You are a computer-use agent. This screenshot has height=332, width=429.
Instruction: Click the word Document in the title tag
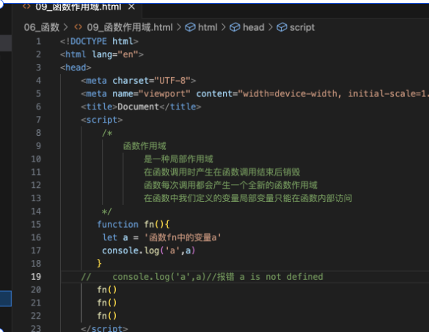[x=138, y=107]
